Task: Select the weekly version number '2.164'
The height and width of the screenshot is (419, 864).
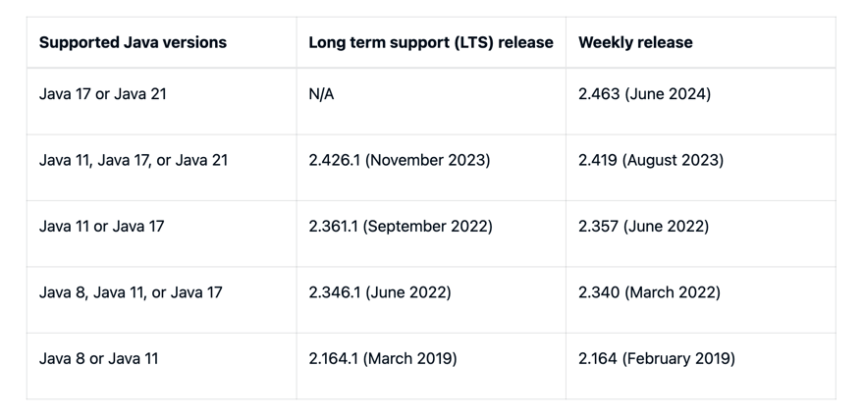Action: tap(597, 359)
